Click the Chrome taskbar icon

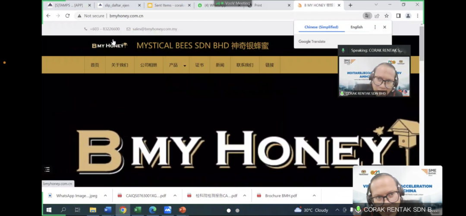123,210
